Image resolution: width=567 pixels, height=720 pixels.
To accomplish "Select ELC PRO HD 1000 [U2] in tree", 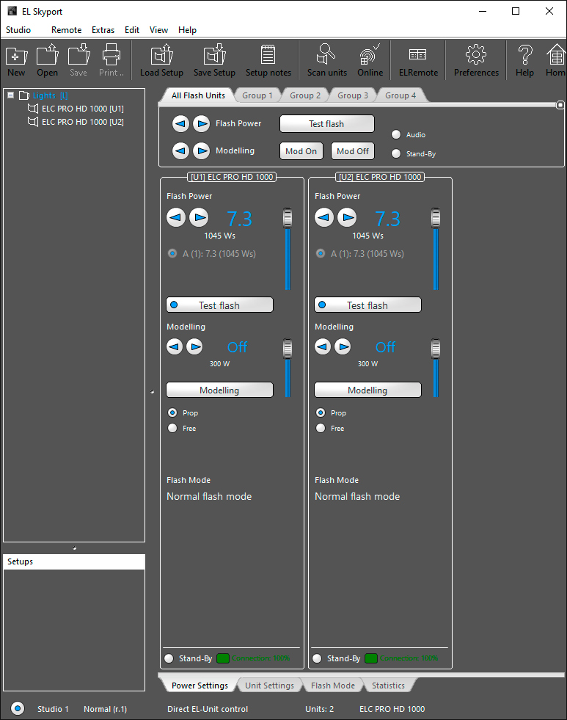I will pos(82,122).
